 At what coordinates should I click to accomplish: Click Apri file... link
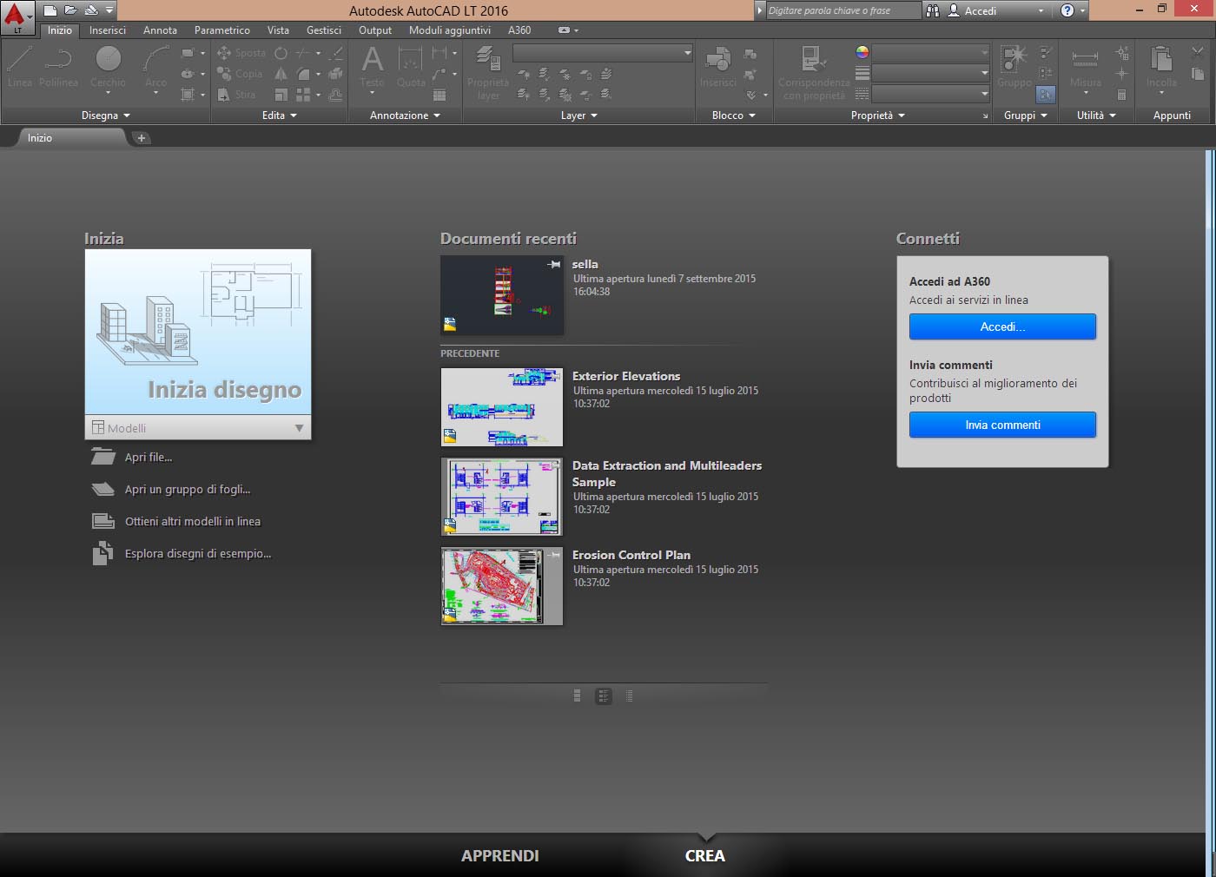148,457
